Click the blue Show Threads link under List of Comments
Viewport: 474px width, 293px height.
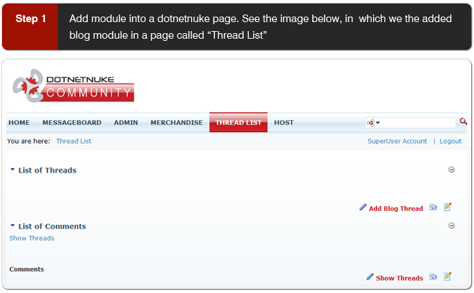pos(32,238)
